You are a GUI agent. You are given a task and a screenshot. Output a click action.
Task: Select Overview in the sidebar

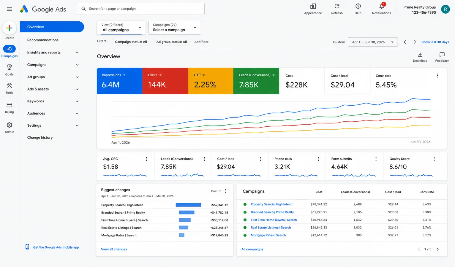coord(52,27)
